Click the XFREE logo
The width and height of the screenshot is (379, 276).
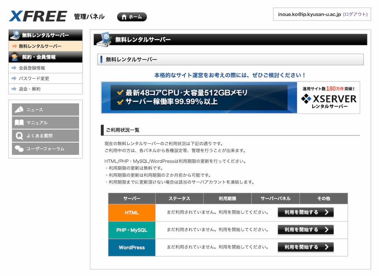pos(38,16)
